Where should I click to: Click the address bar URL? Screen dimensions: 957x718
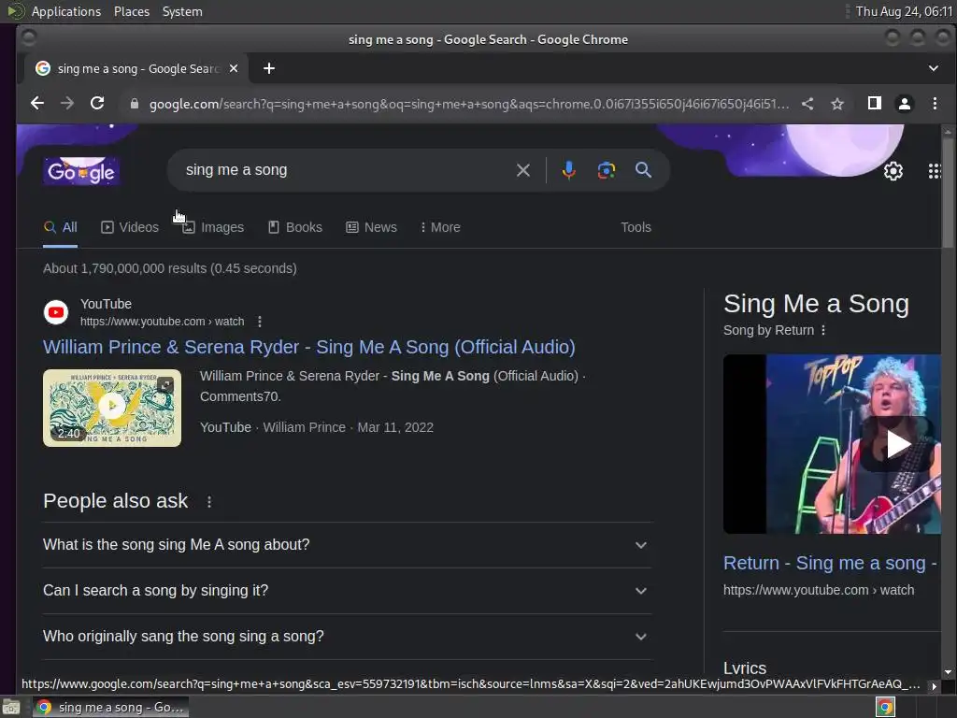point(469,104)
